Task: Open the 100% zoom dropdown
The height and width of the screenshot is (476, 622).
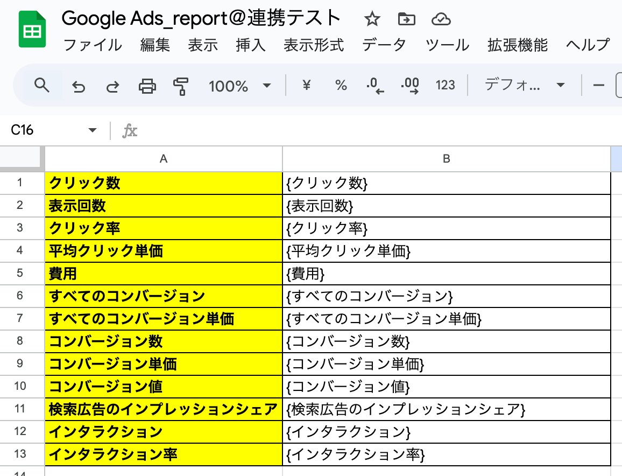Action: click(239, 86)
